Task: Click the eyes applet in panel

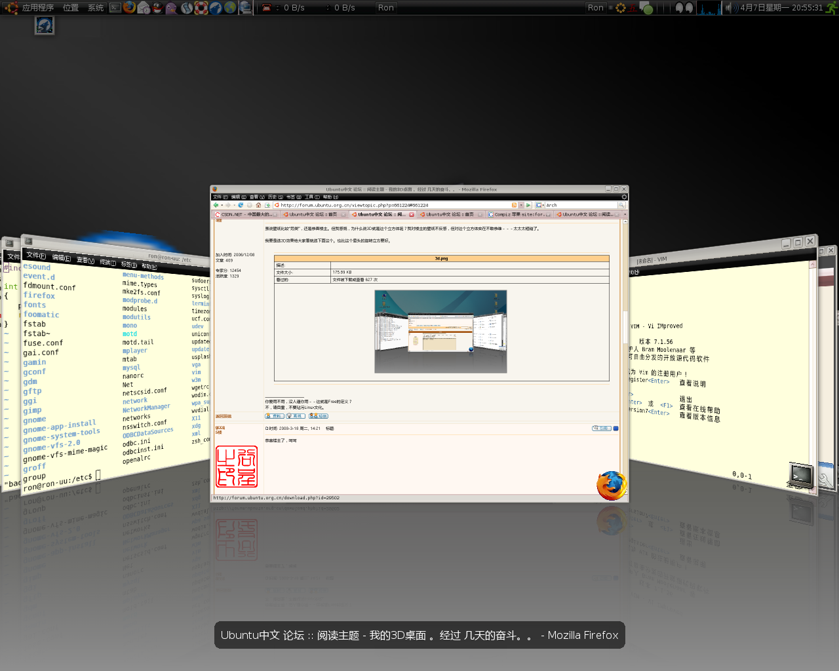Action: point(684,8)
